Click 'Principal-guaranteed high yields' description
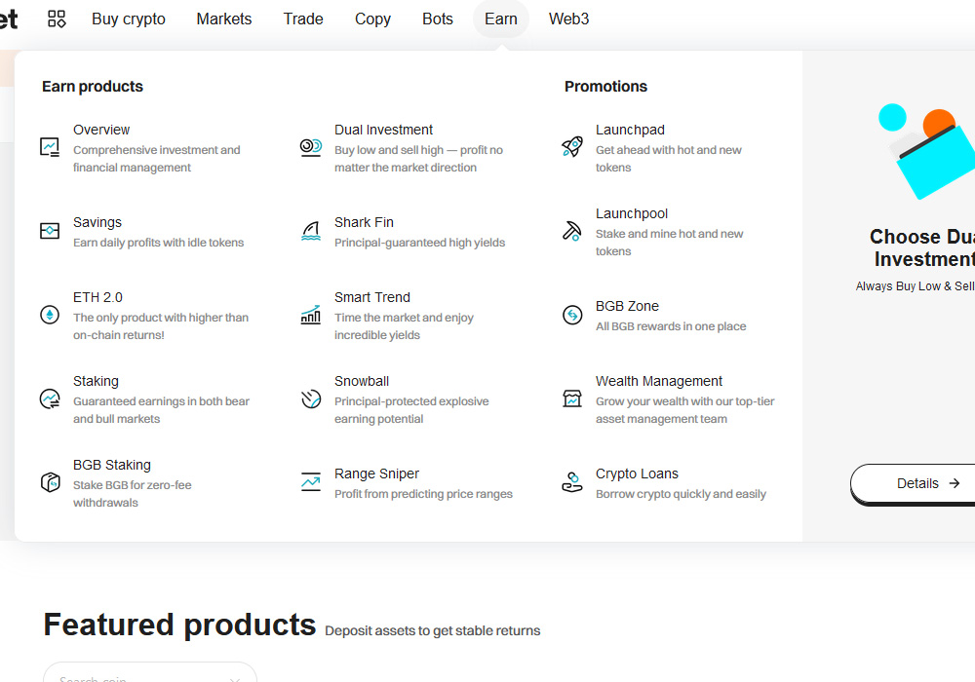 419,243
